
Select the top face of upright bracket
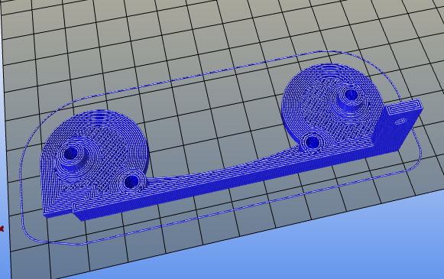[403, 106]
